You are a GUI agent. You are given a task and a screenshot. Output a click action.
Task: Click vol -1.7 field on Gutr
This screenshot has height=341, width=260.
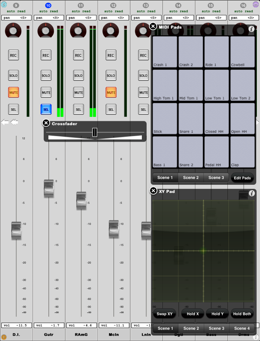(x=49, y=325)
